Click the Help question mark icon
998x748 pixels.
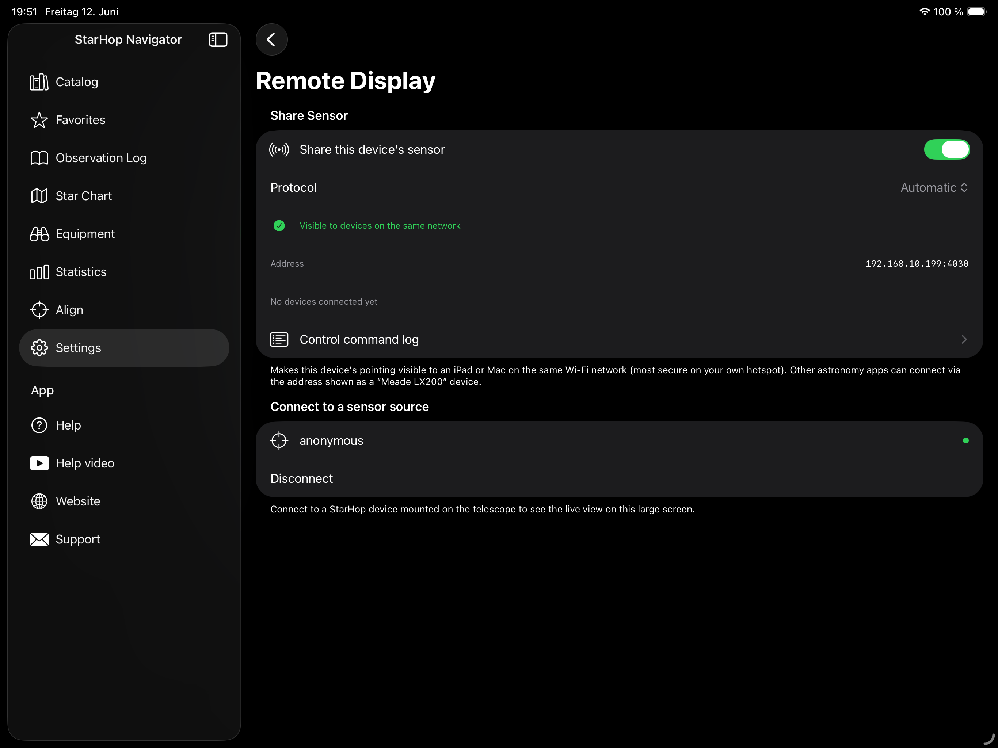tap(39, 425)
